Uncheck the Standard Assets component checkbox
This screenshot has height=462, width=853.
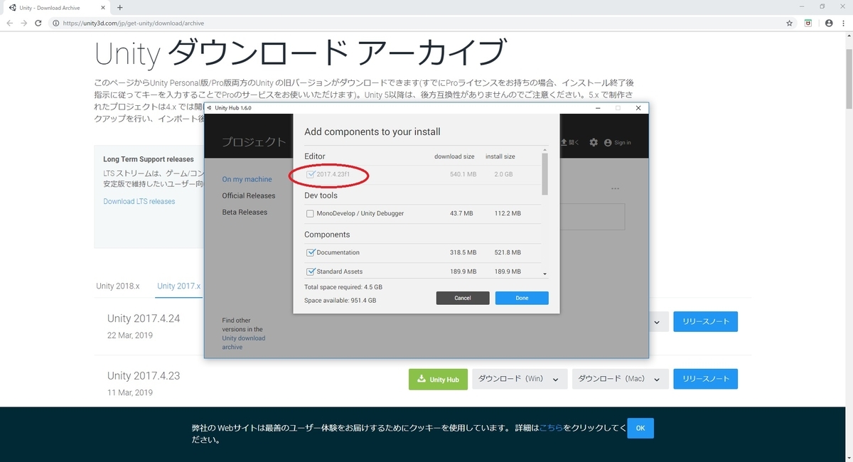[311, 272]
